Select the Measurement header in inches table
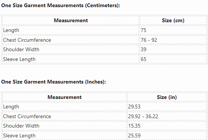 [x=64, y=97]
